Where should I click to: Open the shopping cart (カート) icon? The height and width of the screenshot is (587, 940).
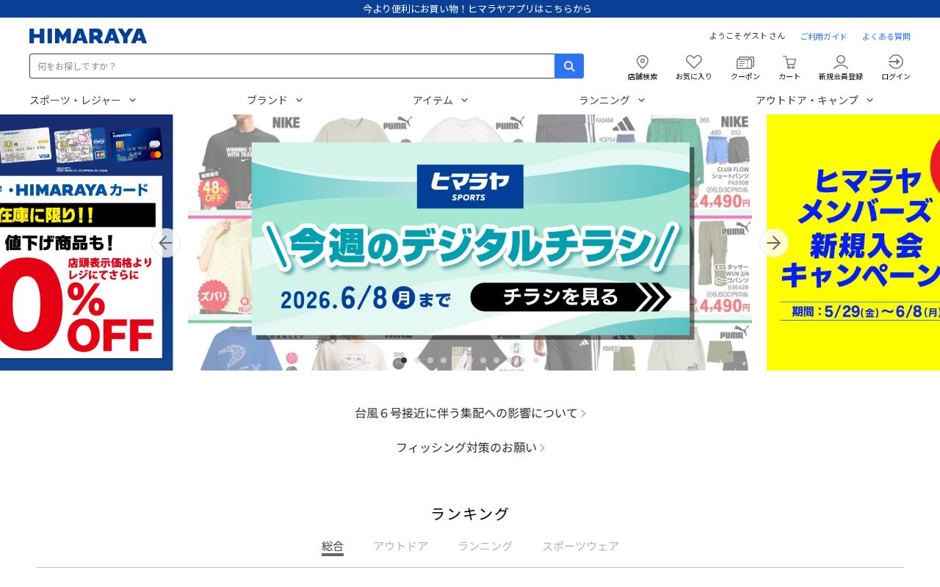pos(789,68)
